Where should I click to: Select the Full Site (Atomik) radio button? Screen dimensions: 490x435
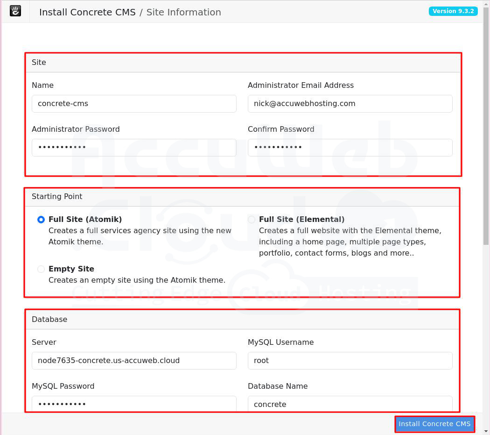click(x=41, y=220)
